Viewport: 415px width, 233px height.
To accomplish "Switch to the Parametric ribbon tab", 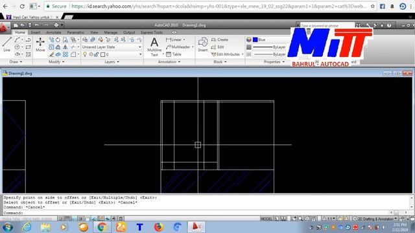I will [75, 32].
